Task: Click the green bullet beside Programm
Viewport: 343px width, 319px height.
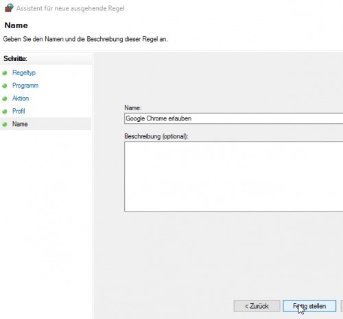Action: (5, 86)
